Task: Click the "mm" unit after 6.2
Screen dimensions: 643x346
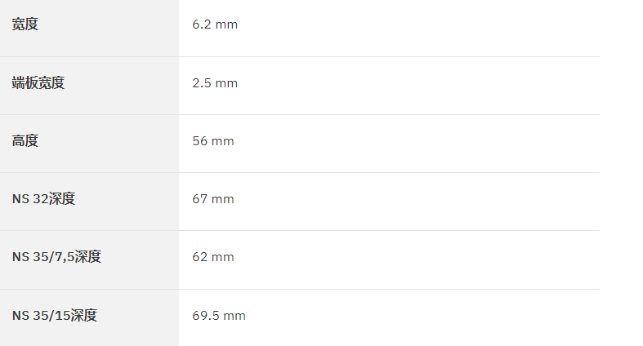Action: pos(226,25)
